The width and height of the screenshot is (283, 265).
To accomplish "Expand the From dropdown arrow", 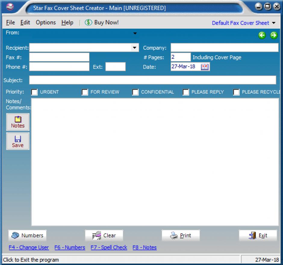I will point(135,33).
